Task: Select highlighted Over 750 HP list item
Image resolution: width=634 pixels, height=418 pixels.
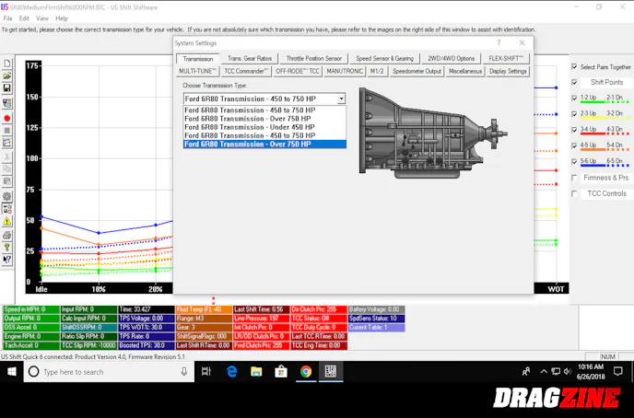Action: coord(248,145)
